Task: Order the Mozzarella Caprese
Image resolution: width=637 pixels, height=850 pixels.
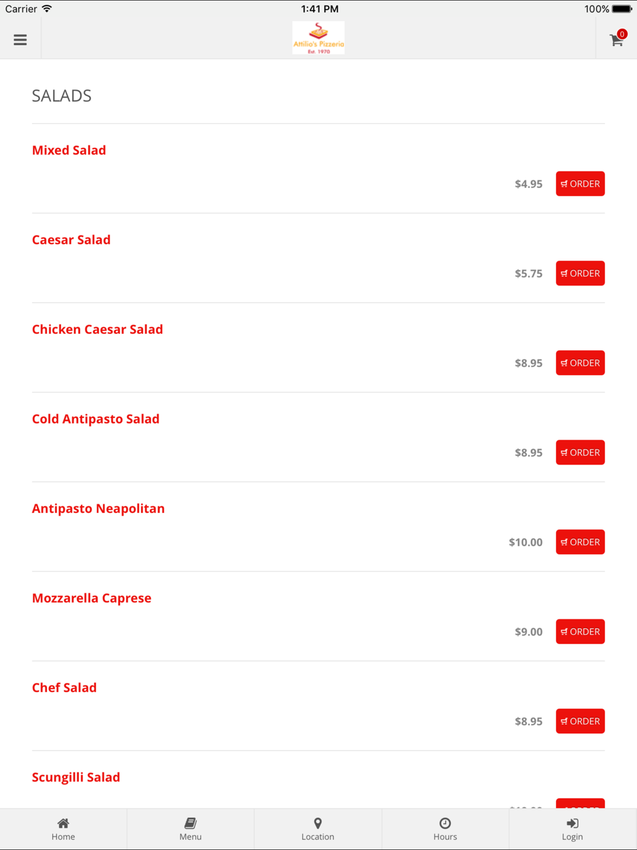Action: click(580, 631)
